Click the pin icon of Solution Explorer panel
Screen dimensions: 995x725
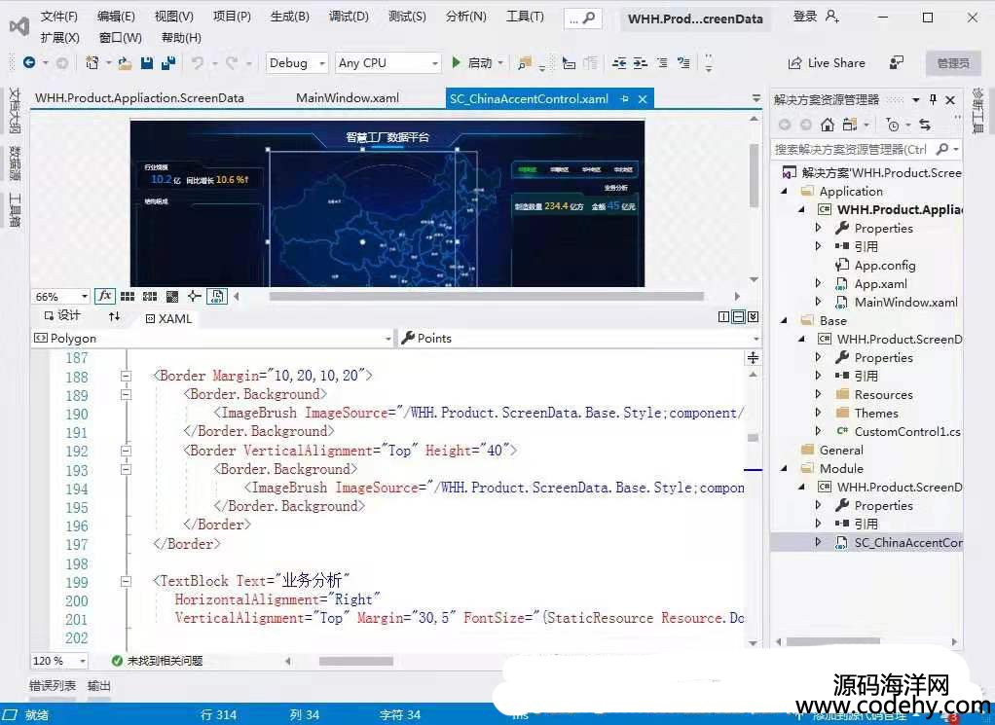point(933,99)
